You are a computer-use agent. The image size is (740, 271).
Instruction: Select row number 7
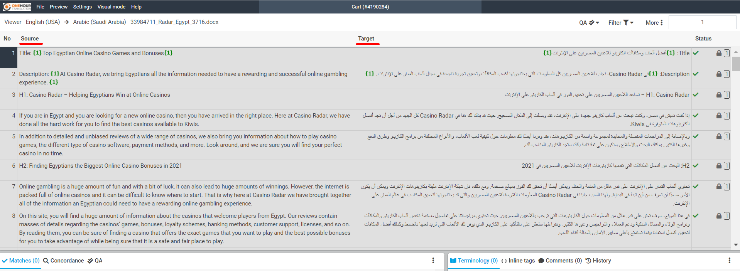[14, 187]
